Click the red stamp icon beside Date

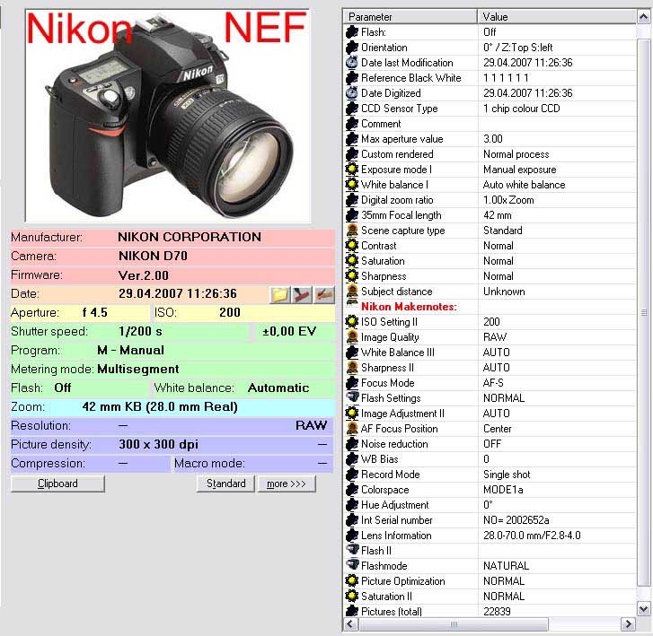pos(303,294)
